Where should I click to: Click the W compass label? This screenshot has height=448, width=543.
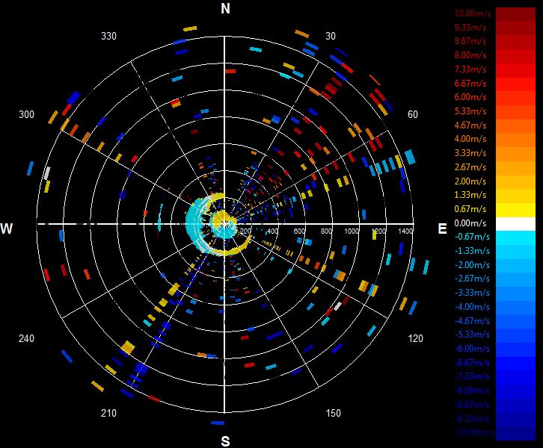(6, 228)
